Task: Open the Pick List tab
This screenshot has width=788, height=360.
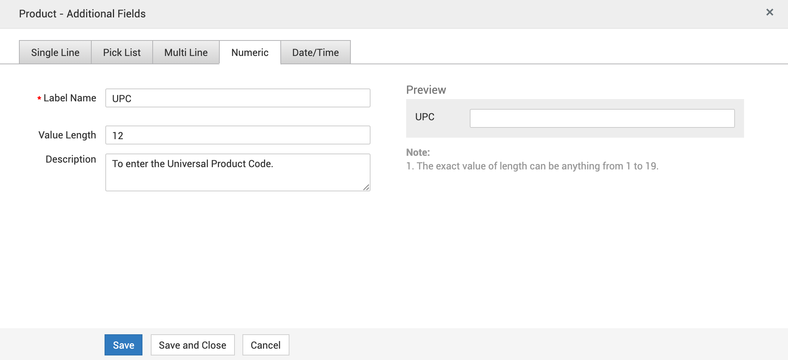Action: [x=122, y=53]
